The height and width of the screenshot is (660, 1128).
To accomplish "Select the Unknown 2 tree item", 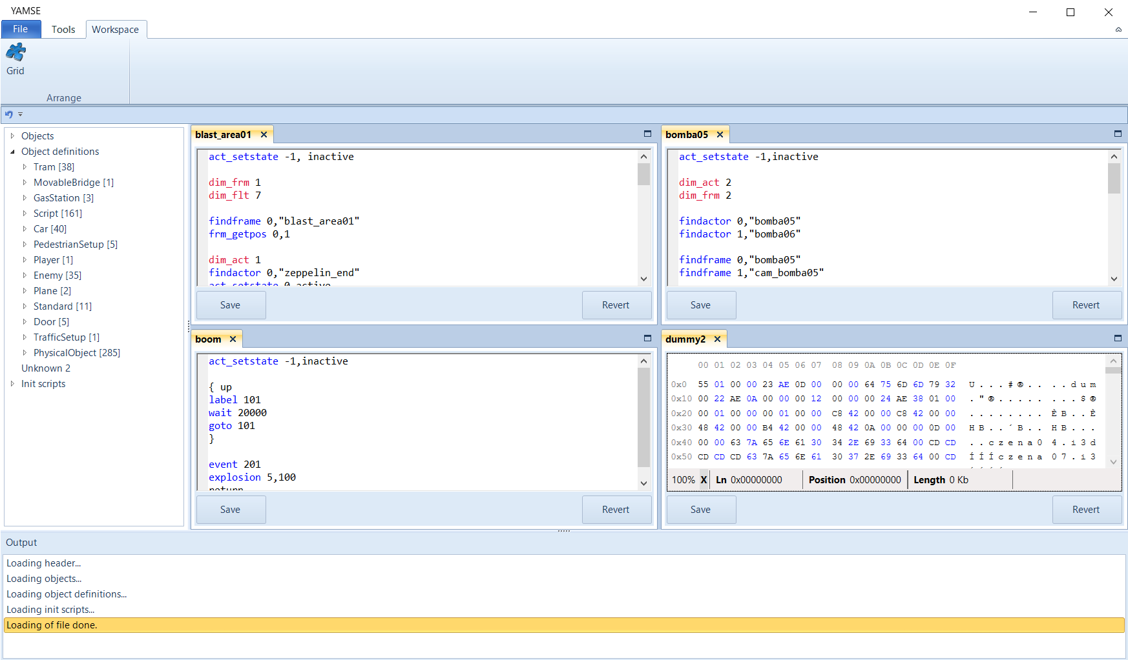I will [46, 368].
